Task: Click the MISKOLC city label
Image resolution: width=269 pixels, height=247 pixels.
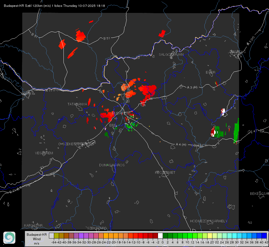Action: pyautogui.click(x=239, y=52)
